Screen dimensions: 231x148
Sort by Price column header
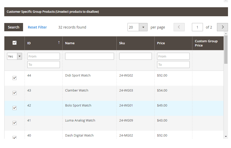point(161,43)
